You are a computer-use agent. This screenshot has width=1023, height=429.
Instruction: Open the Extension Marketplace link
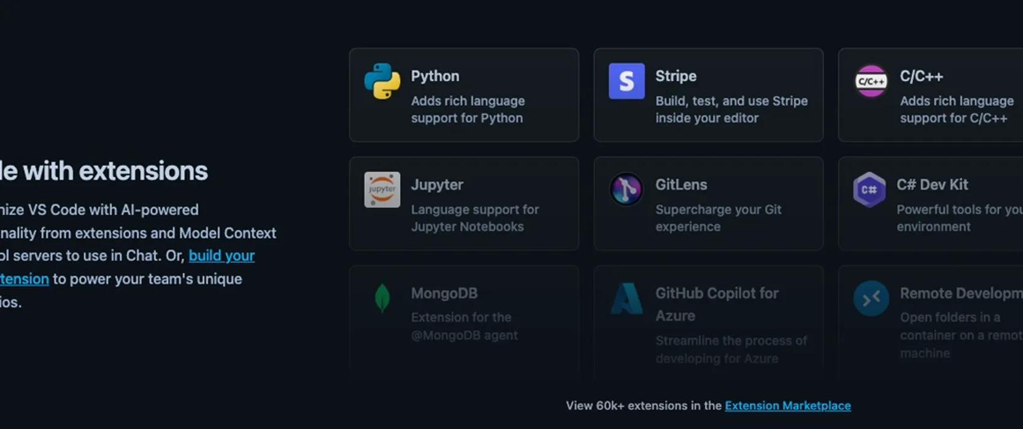point(787,405)
